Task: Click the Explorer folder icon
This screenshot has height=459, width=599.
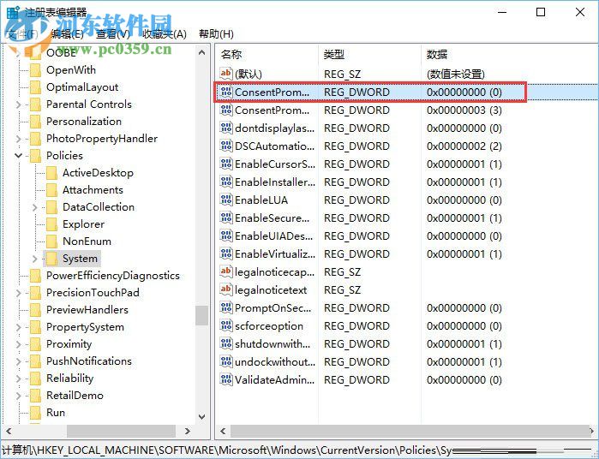Action: click(x=51, y=224)
